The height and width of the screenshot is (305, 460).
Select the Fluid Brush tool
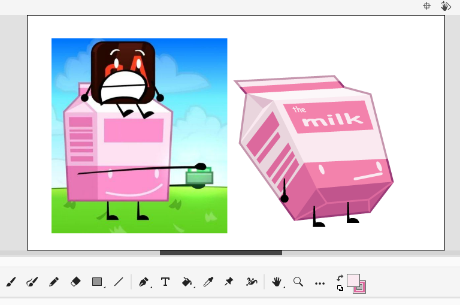(x=11, y=282)
